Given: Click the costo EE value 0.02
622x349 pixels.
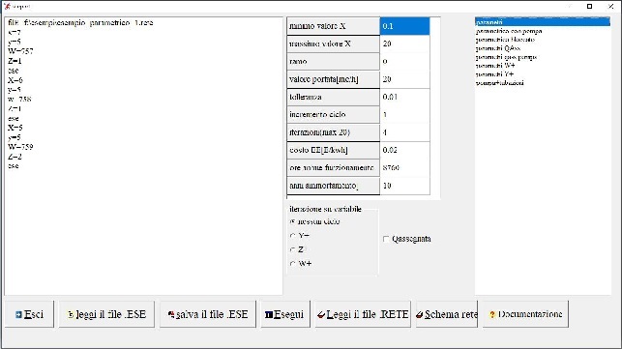Looking at the screenshot, I should [404, 150].
